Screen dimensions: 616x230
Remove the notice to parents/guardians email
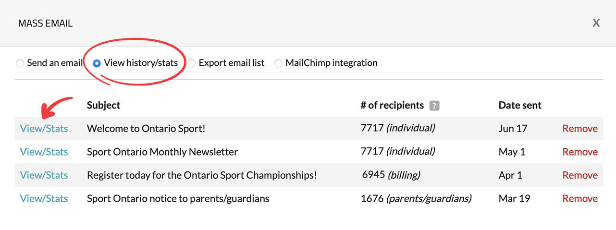[x=580, y=199]
